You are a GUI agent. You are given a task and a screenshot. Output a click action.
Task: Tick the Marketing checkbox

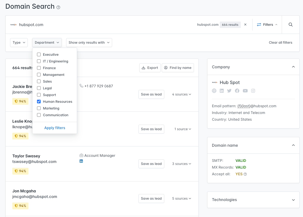pyautogui.click(x=39, y=108)
